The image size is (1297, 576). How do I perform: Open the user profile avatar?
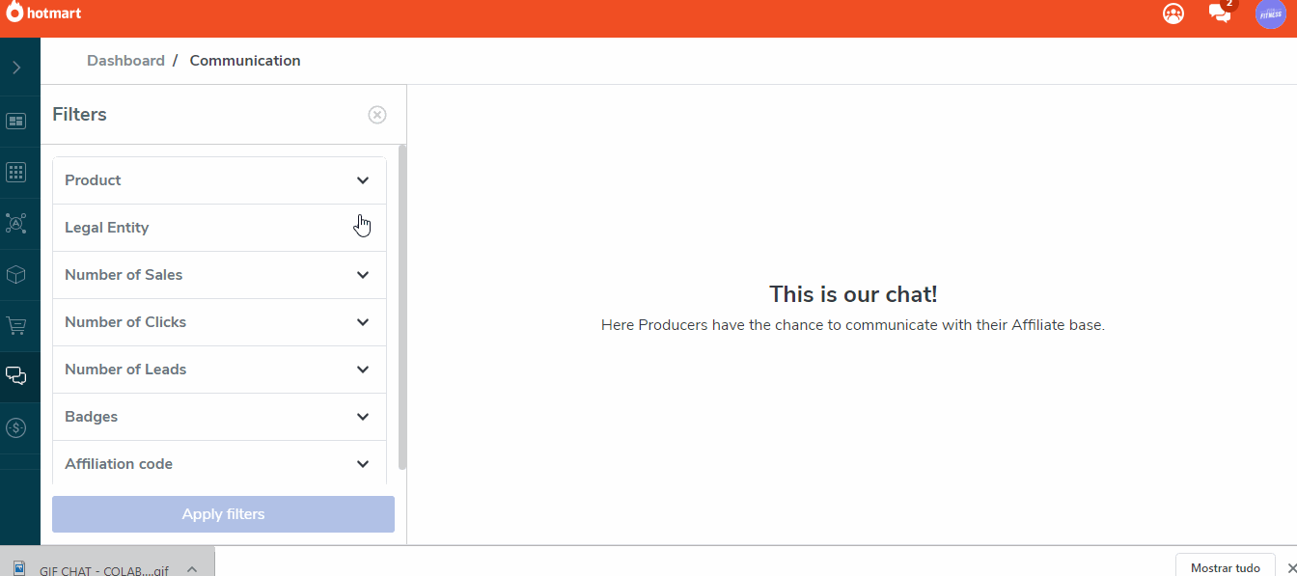(x=1271, y=14)
